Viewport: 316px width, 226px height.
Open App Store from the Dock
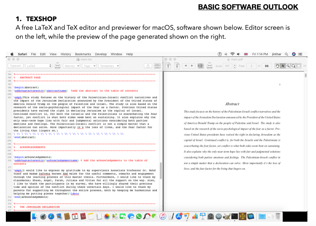point(179,217)
